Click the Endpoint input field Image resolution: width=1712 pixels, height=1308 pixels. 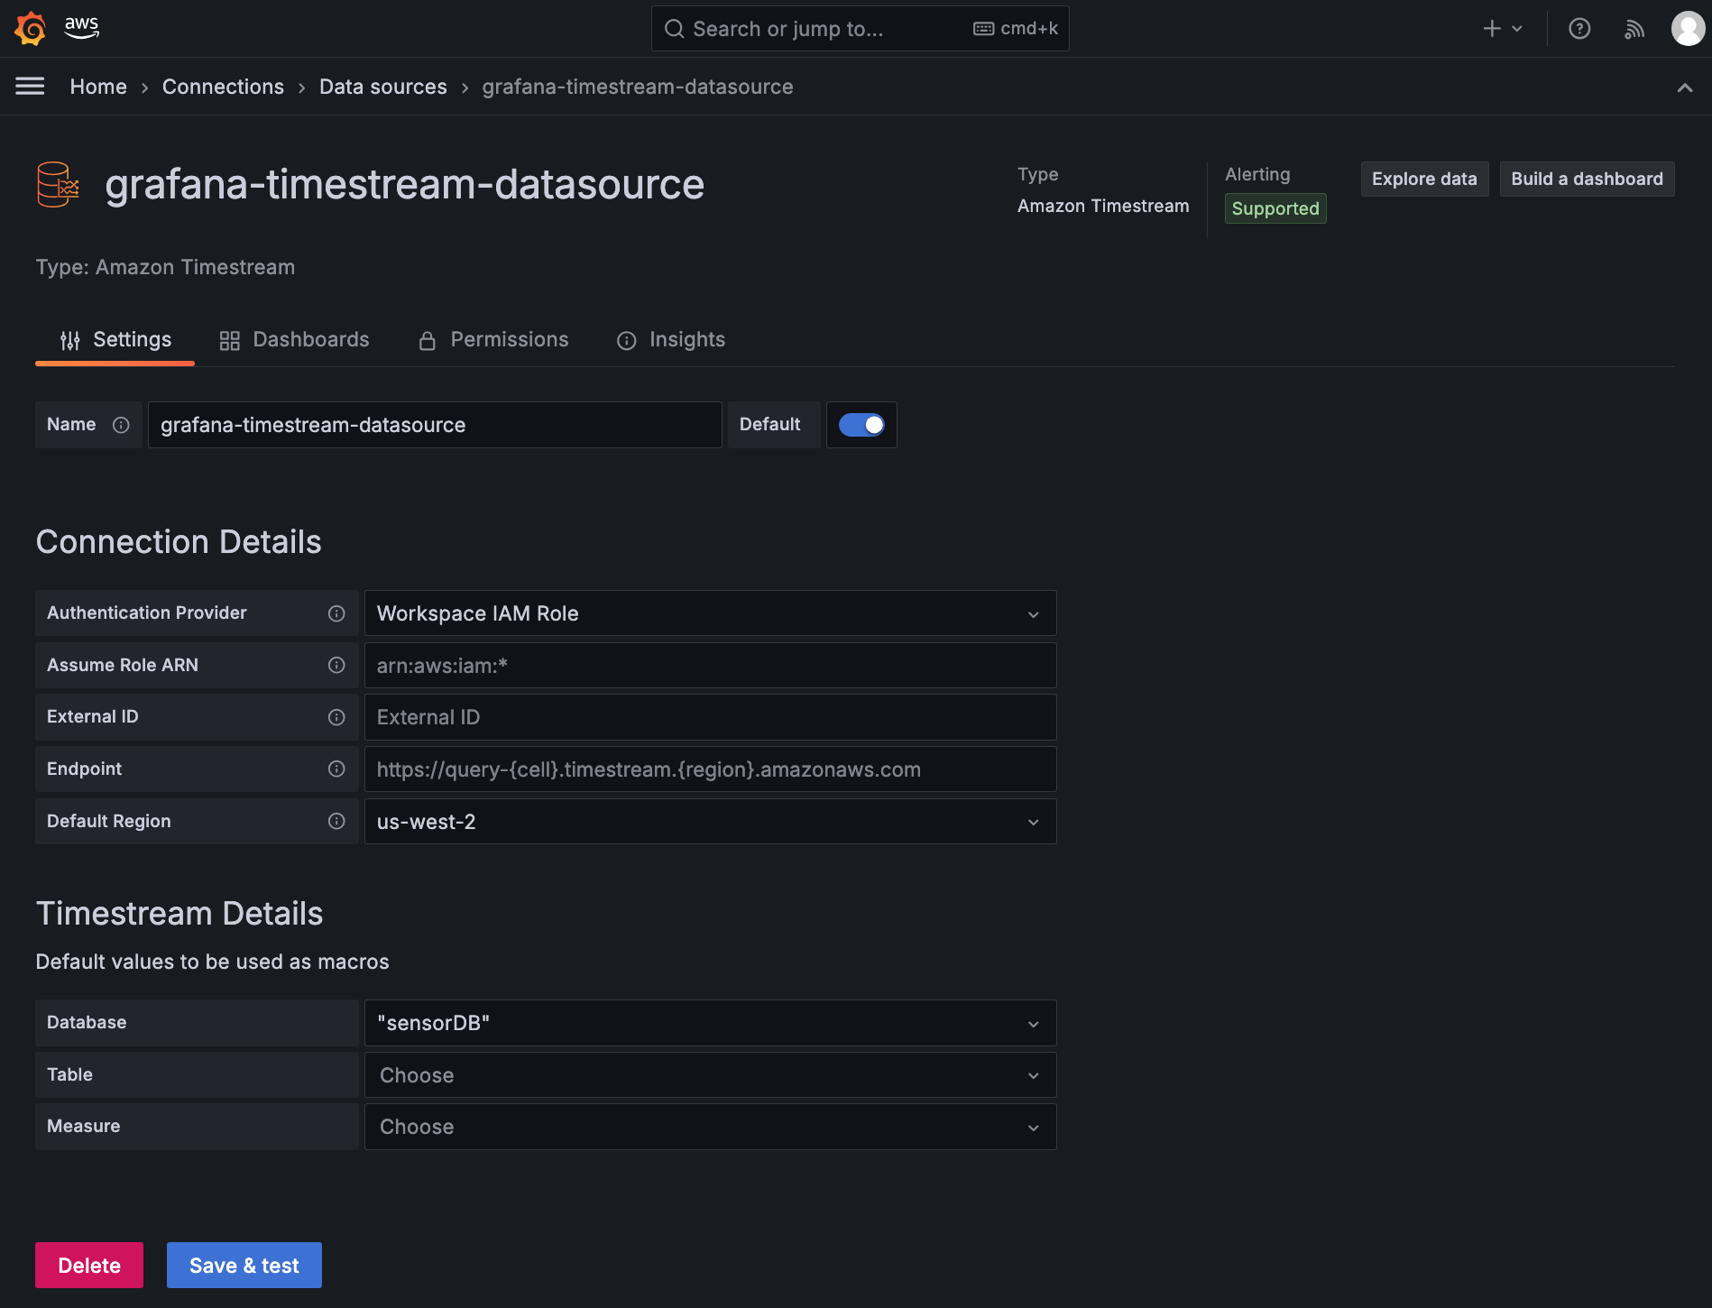click(x=710, y=769)
